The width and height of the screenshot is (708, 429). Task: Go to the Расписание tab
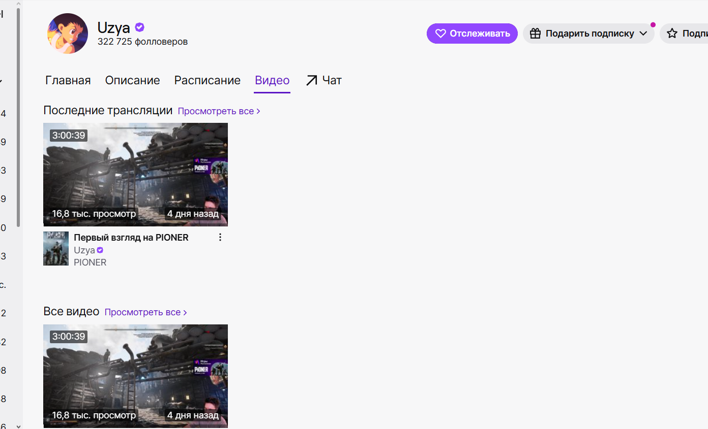tap(208, 80)
